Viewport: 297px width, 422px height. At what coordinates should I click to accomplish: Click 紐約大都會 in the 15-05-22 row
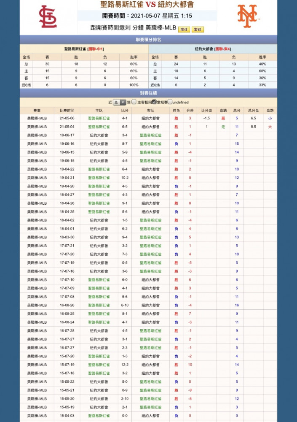click(x=99, y=381)
